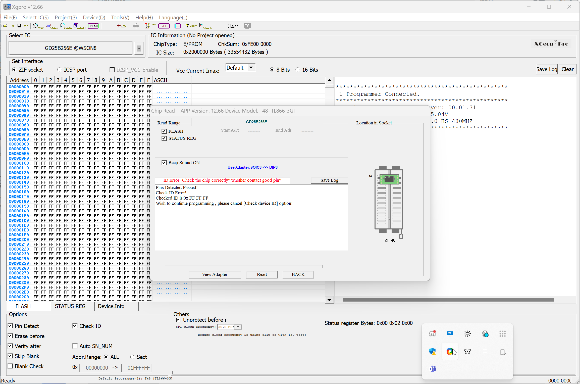Viewport: 580px width, 384px height.
Task: Click the View Adapter button
Action: click(215, 274)
